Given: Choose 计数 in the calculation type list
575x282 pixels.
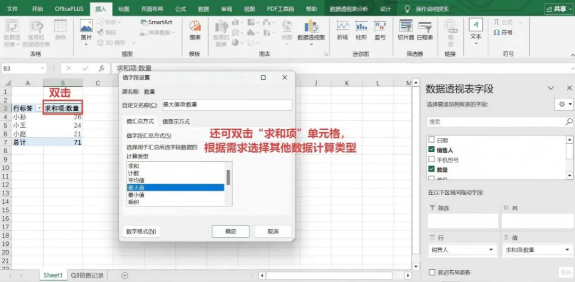Looking at the screenshot, I should [175, 173].
